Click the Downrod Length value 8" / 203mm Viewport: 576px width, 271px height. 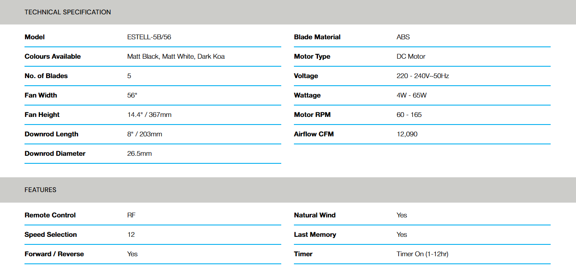point(145,134)
